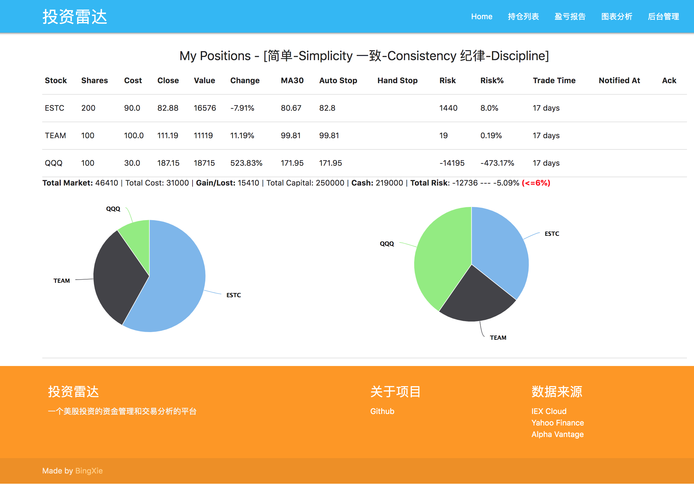Open 后台管理 admin link

coord(663,17)
